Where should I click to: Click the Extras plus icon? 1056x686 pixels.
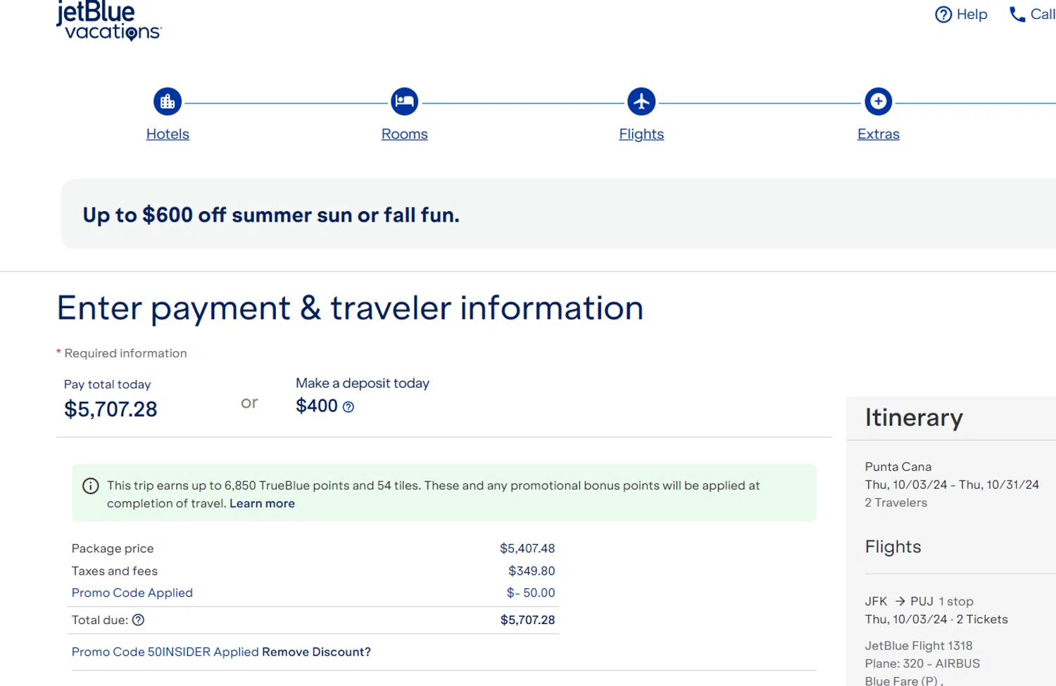coord(878,101)
